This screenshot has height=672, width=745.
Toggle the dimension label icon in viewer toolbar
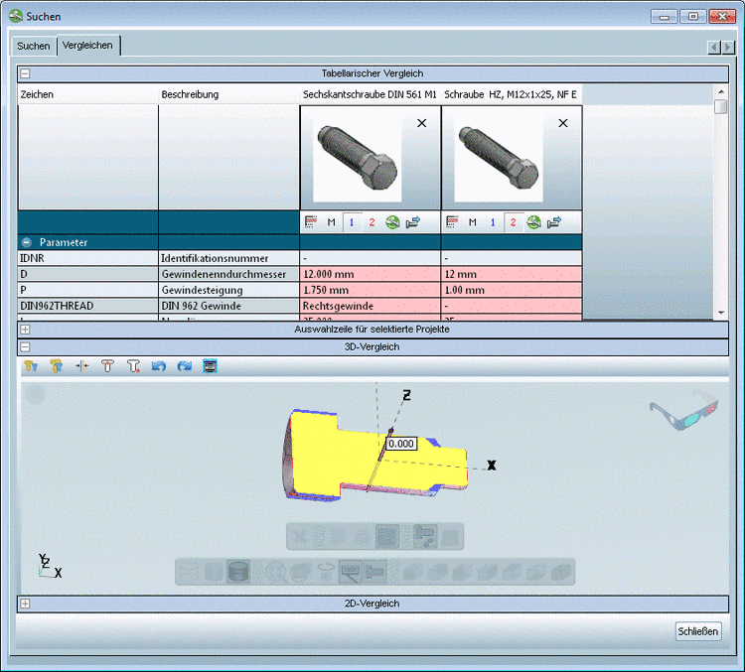351,572
